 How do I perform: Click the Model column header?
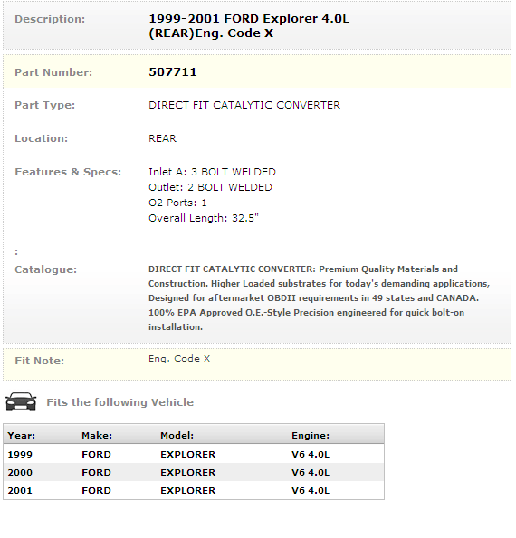[x=177, y=436]
